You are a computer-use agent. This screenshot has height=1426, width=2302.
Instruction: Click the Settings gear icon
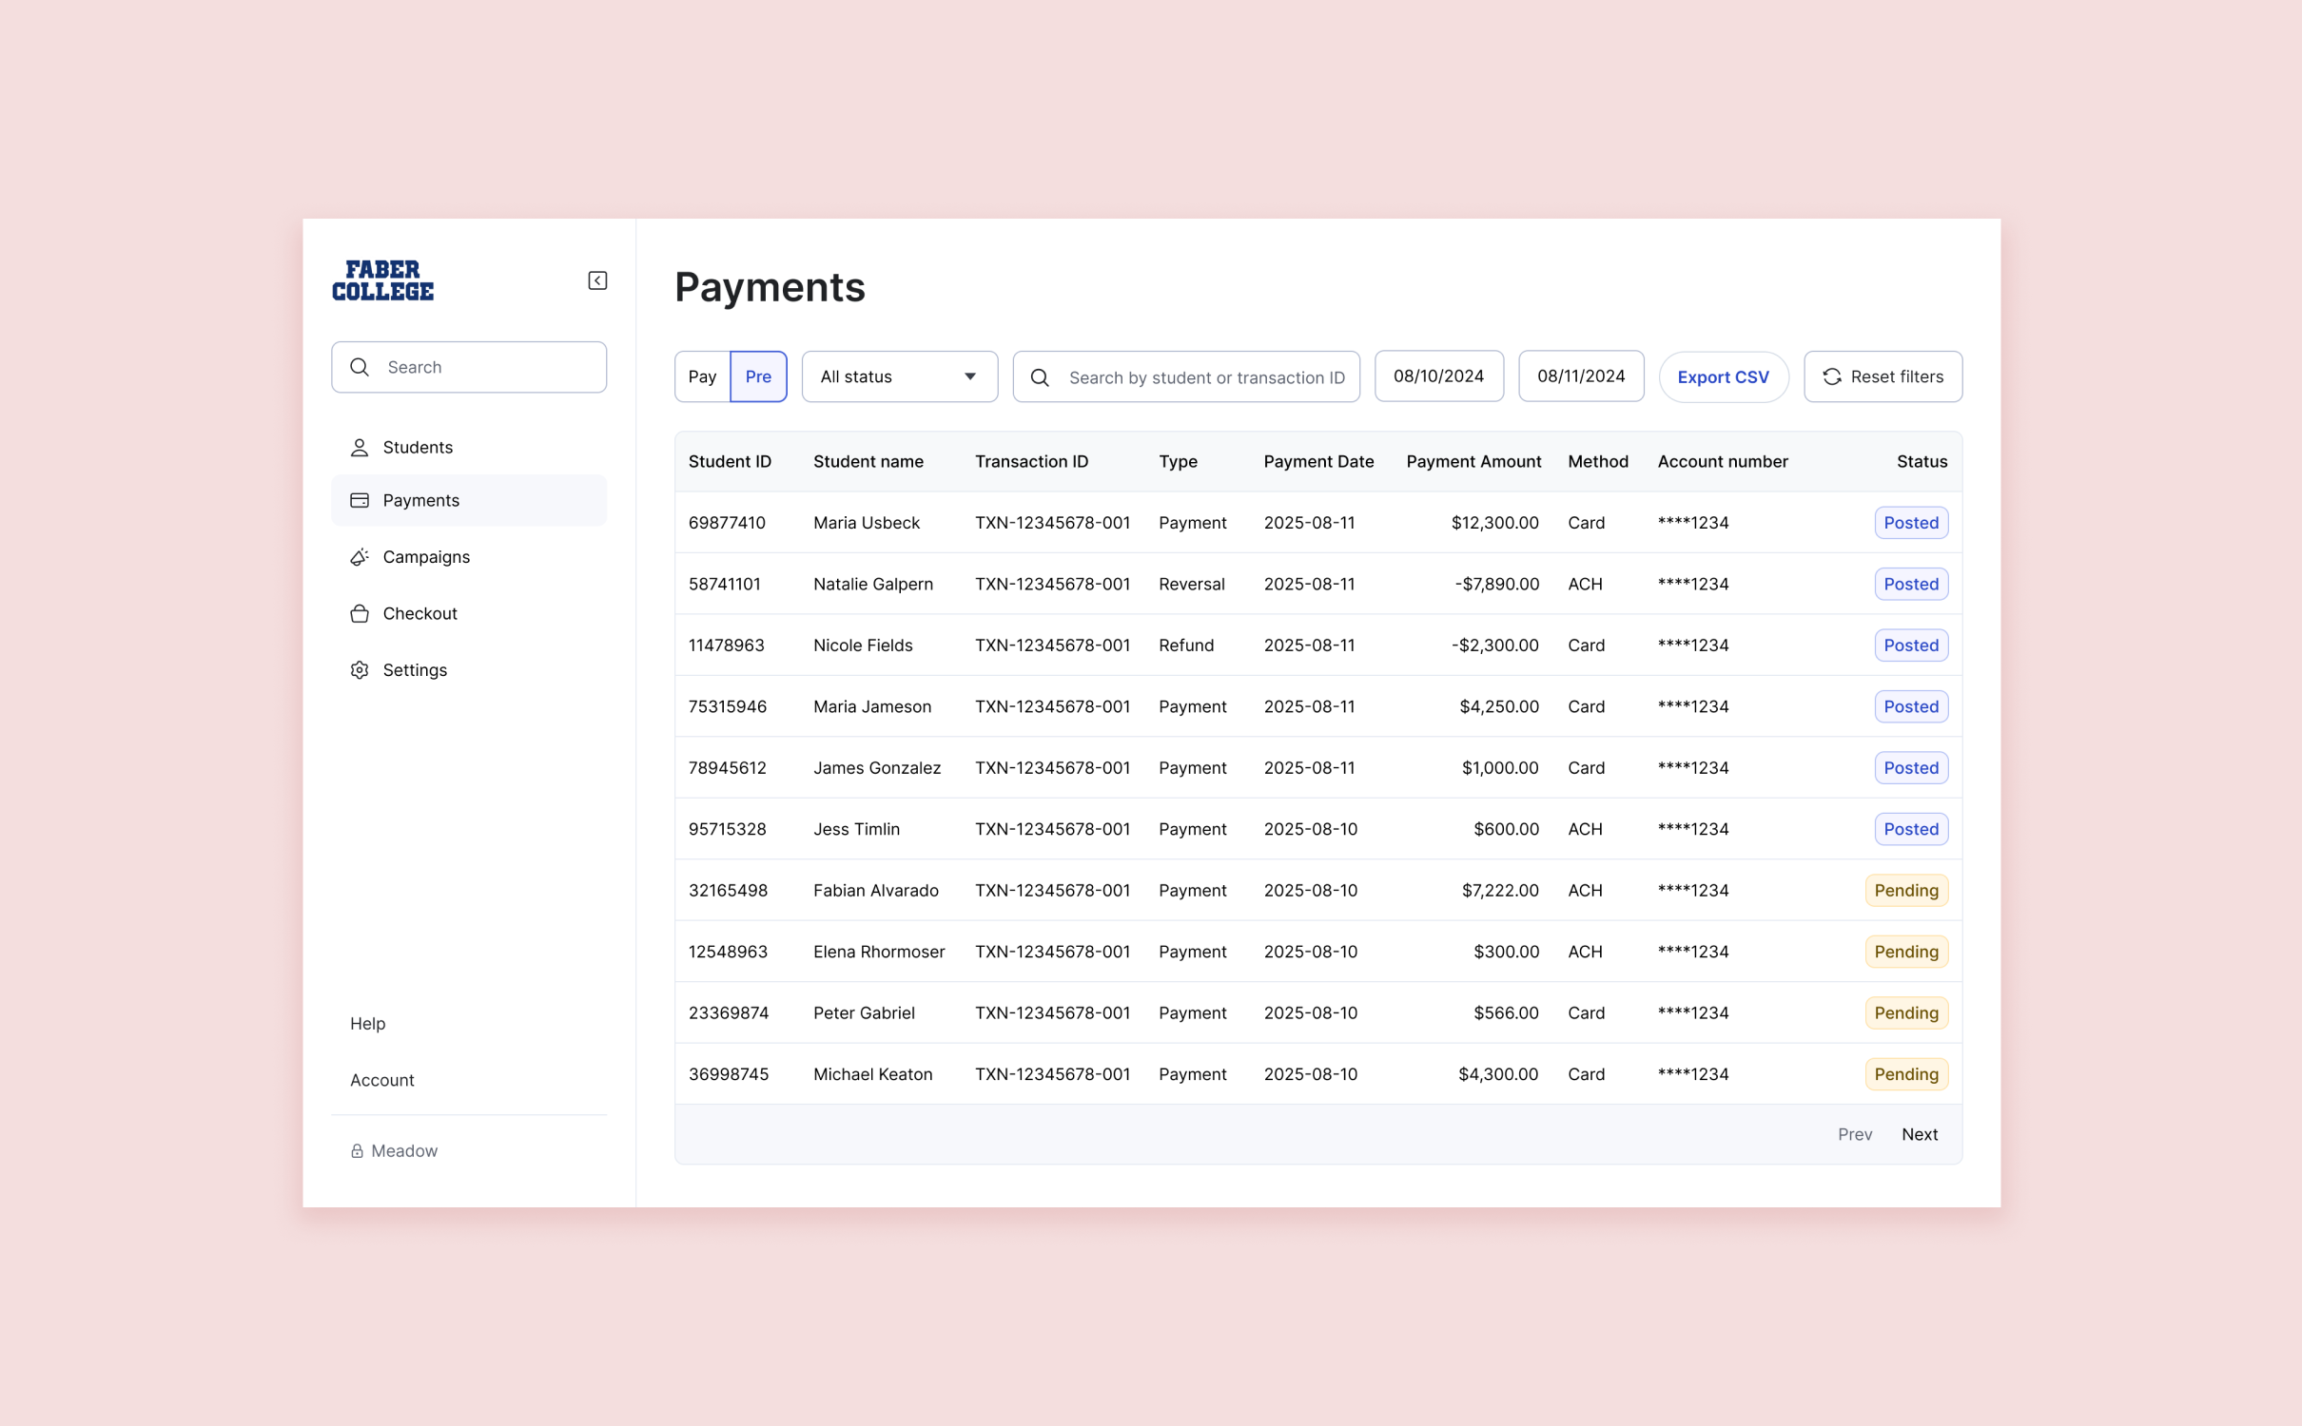pos(360,670)
